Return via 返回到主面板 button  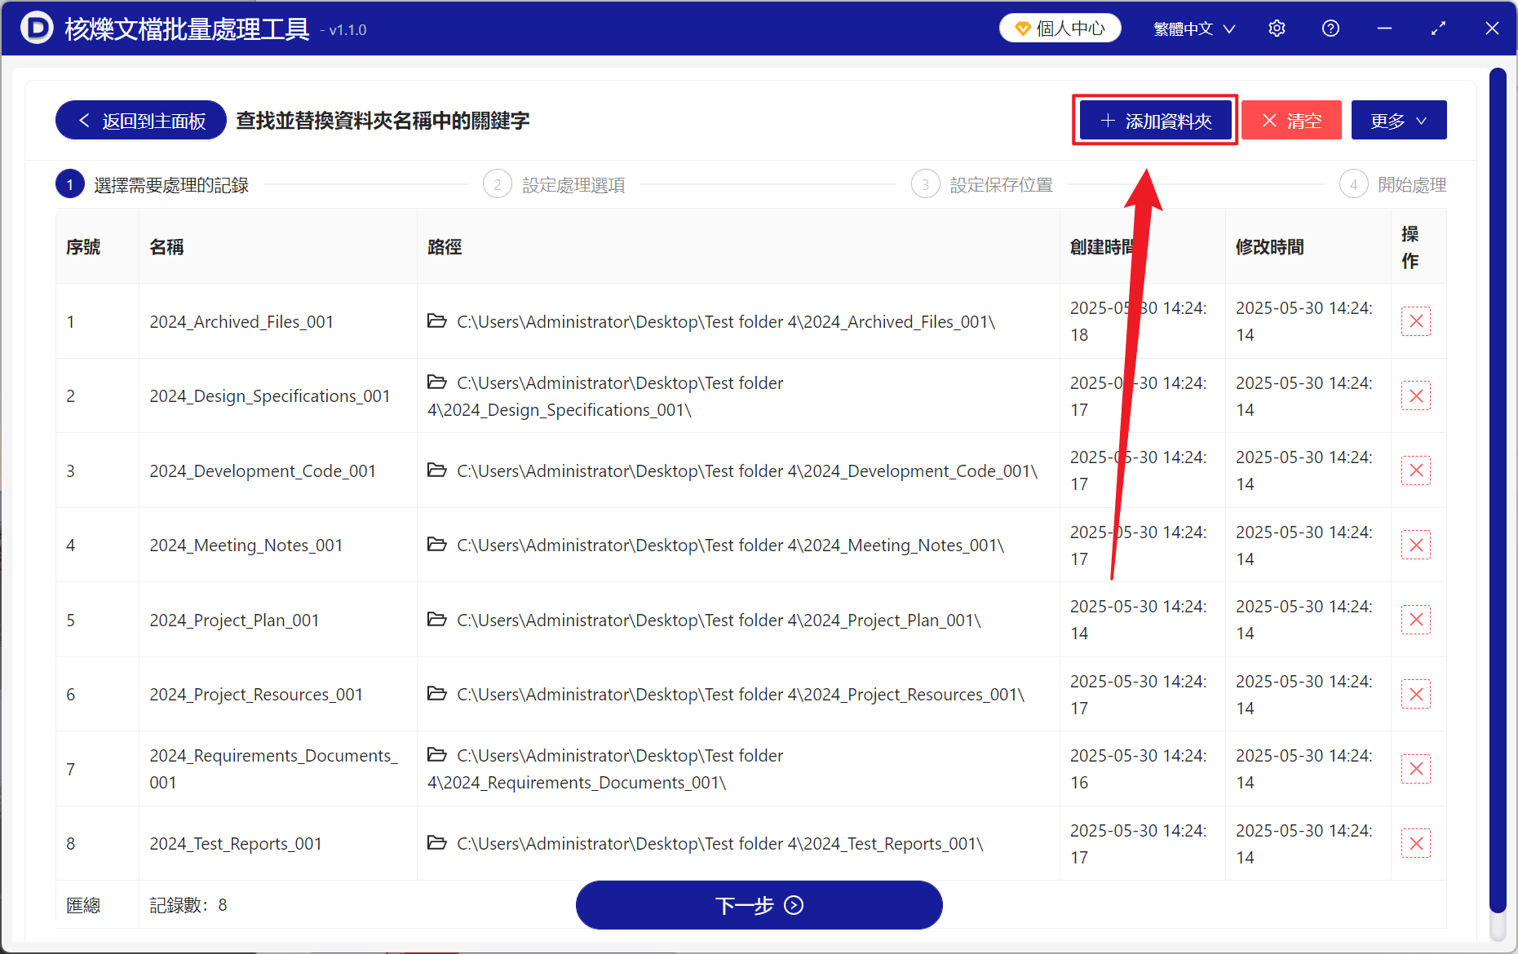point(141,121)
